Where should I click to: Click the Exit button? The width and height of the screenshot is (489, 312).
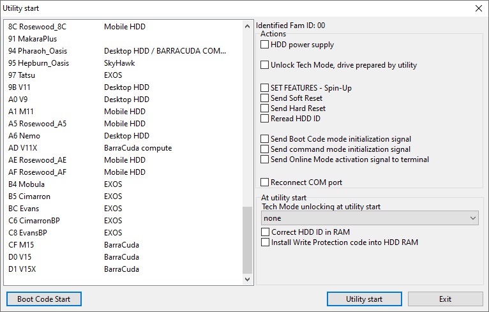(445, 299)
